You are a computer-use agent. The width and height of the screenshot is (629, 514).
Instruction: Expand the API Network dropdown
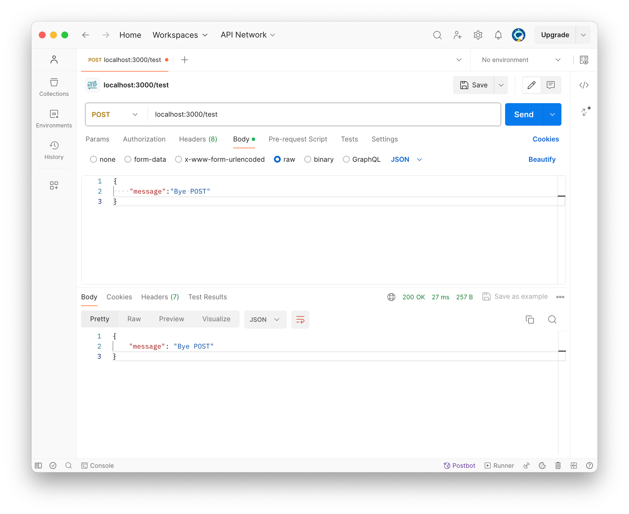[248, 35]
